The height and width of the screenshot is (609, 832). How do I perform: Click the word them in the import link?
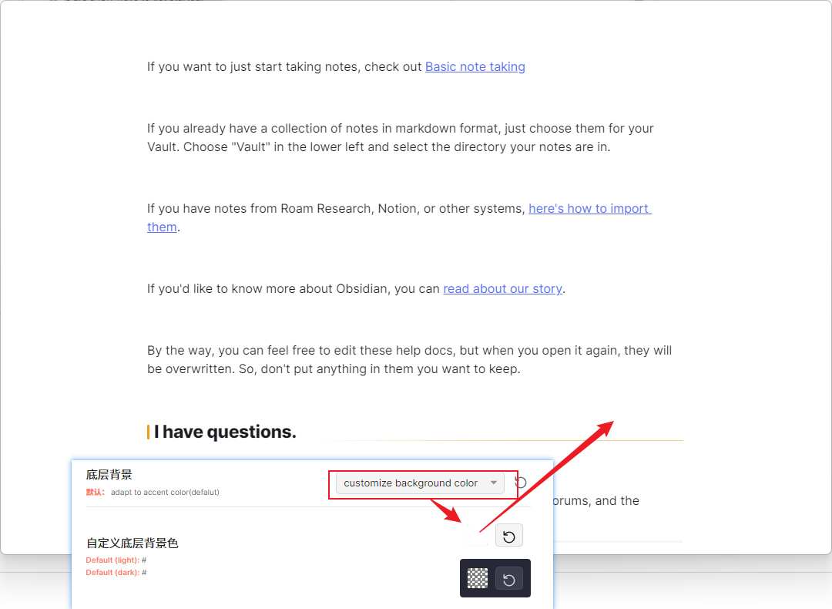(x=162, y=227)
